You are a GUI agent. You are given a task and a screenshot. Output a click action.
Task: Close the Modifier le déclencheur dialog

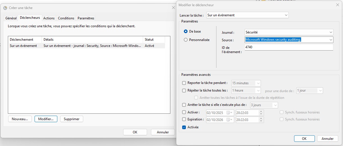337,5
